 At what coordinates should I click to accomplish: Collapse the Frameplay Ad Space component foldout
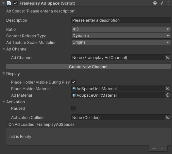click(x=3, y=3)
